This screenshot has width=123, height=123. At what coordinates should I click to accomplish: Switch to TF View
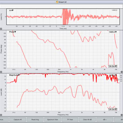point(70,120)
